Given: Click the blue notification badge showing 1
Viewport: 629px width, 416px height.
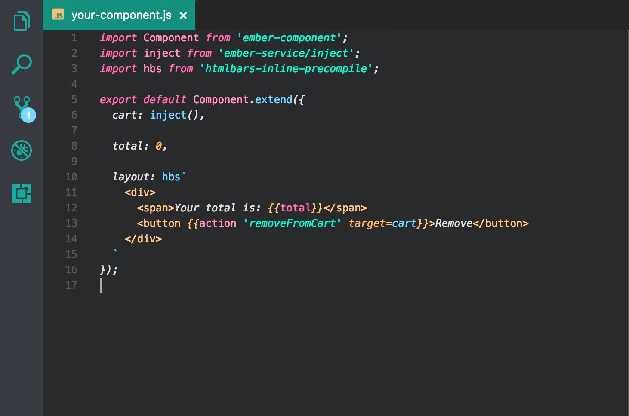Looking at the screenshot, I should [x=28, y=115].
